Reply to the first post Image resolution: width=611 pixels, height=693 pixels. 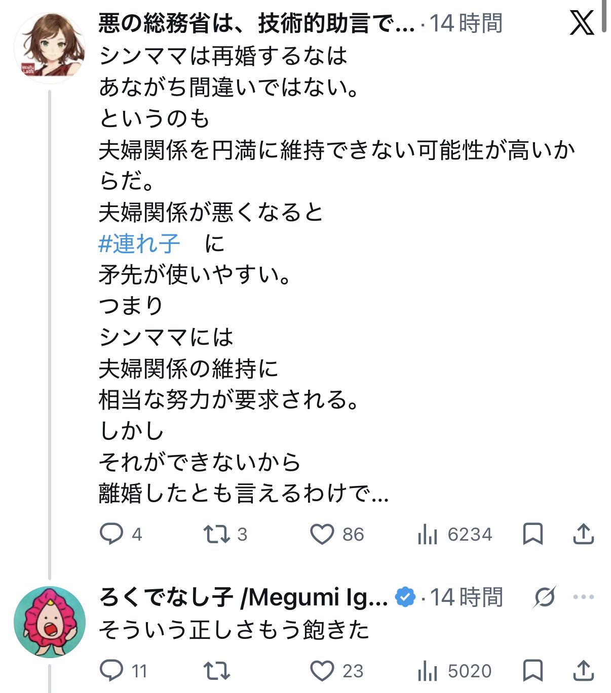coord(111,534)
